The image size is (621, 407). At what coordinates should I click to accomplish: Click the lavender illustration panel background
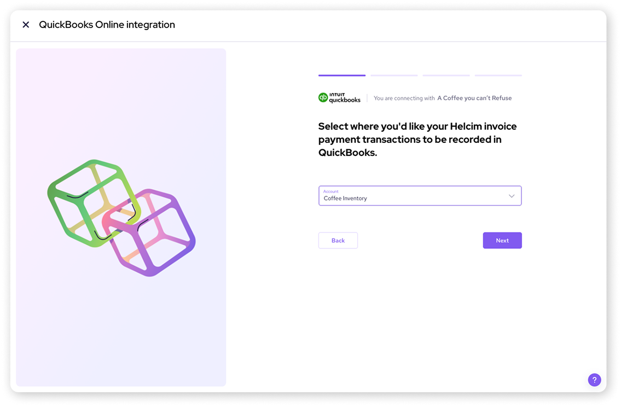pos(121,329)
